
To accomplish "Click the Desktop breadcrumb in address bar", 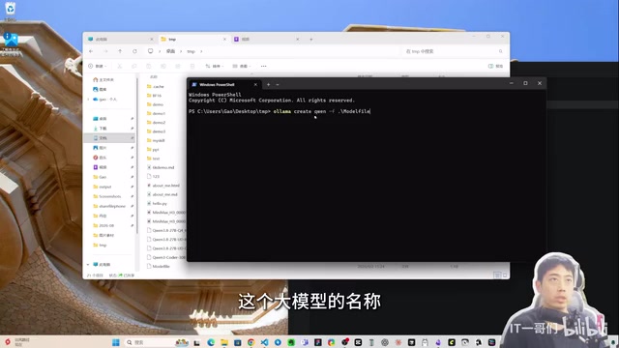I will coord(170,51).
